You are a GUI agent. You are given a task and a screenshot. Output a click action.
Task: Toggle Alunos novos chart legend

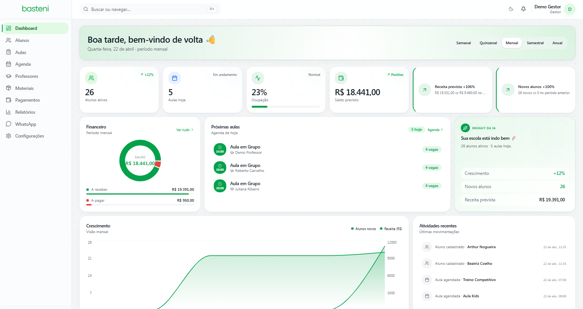tap(364, 229)
